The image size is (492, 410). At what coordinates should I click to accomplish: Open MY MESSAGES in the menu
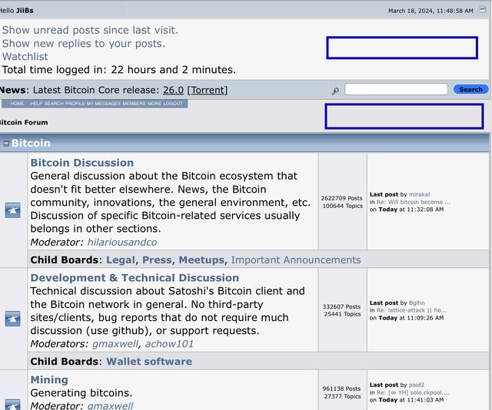[x=104, y=104]
